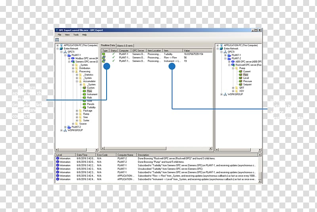317x212 pixels.
Task: Collapse the Accumulator folder
Action: point(77,81)
